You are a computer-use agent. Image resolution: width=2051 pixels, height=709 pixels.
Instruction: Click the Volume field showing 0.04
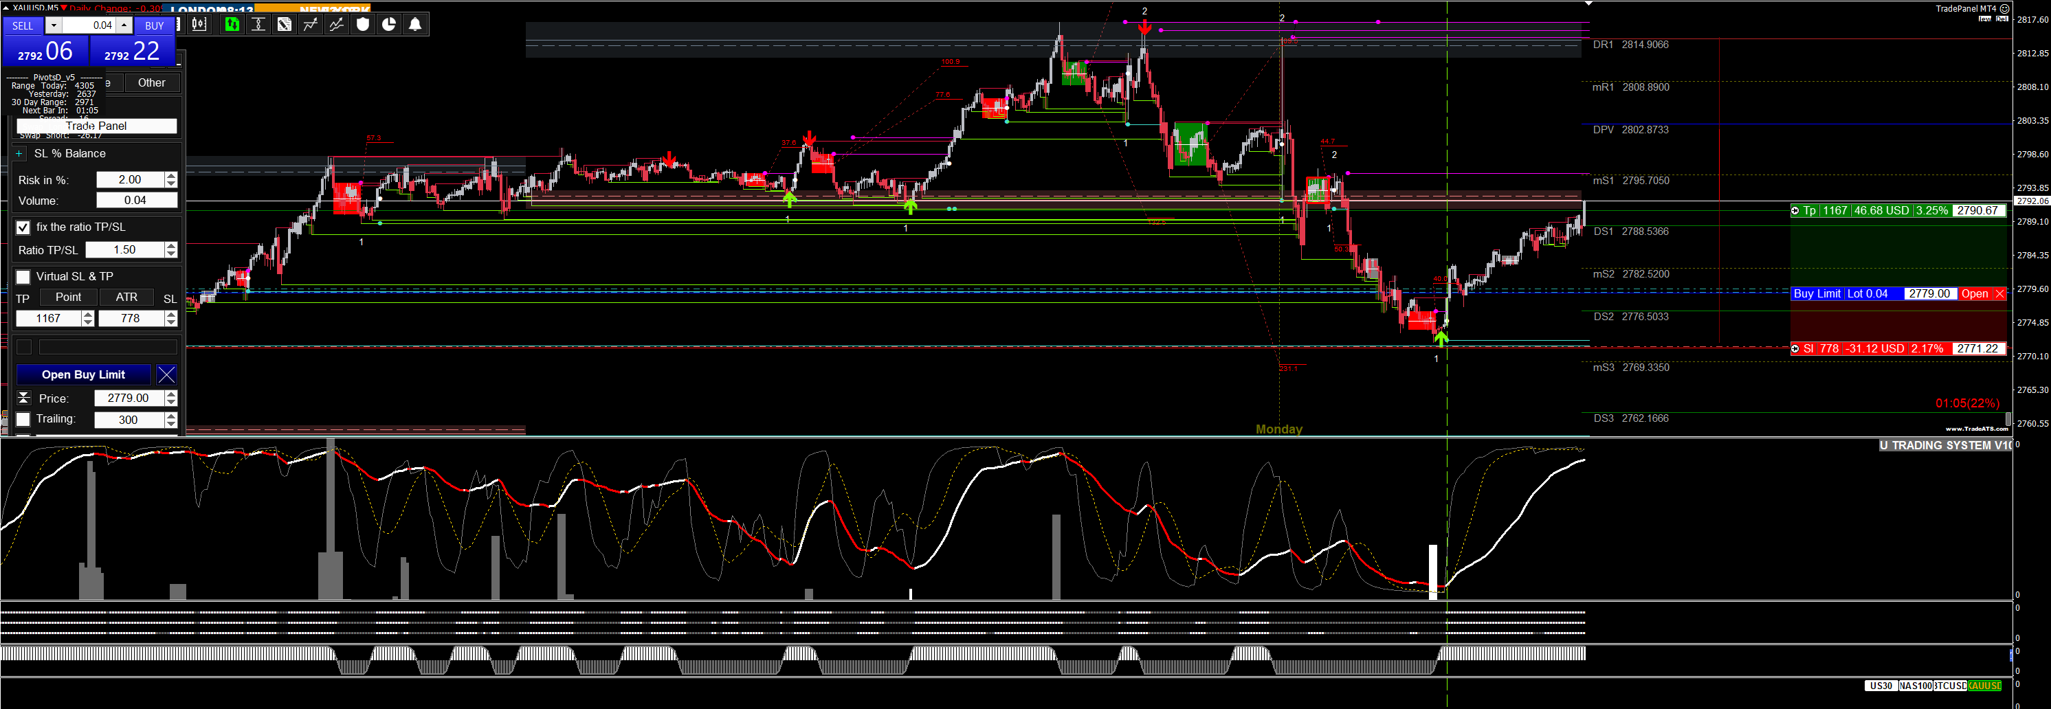tap(135, 201)
